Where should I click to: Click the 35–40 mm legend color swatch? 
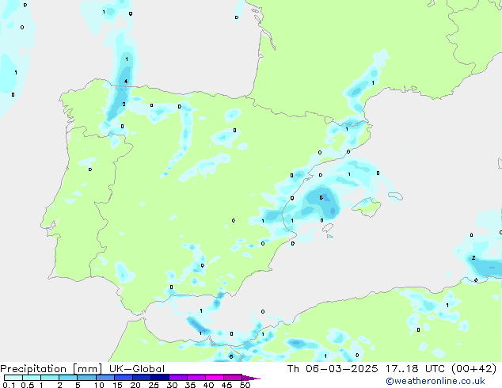196,378
